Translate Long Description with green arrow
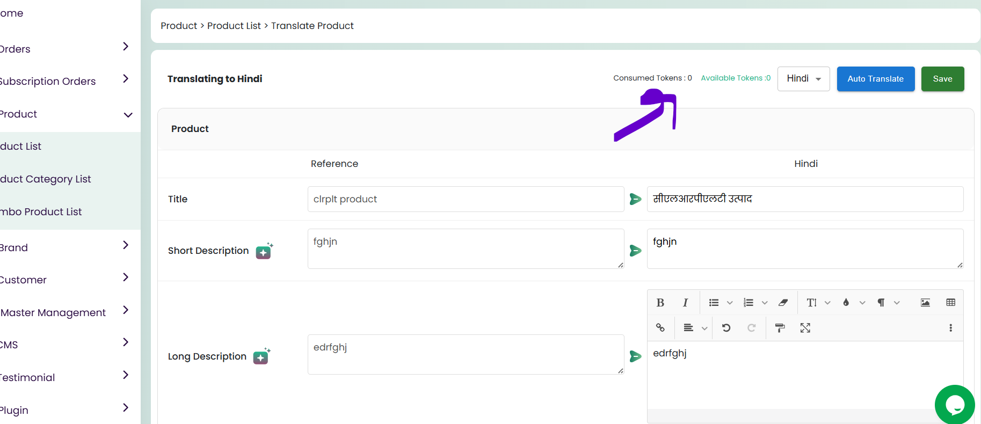Screen dimensions: 981x424 click(636, 356)
